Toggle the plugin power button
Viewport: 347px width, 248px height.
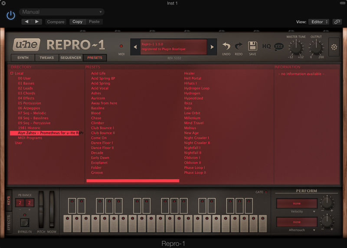[x=11, y=16]
